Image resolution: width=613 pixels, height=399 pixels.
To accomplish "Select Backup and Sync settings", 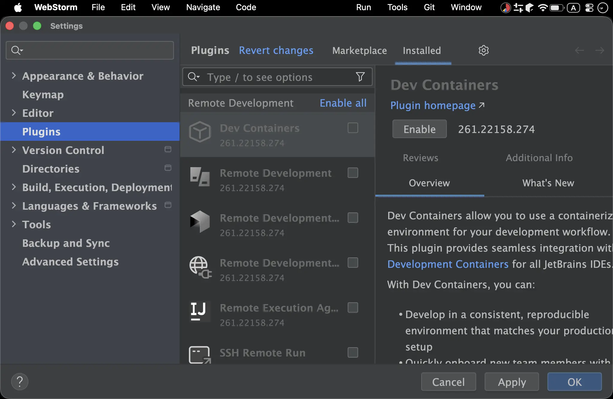I will [x=90, y=243].
